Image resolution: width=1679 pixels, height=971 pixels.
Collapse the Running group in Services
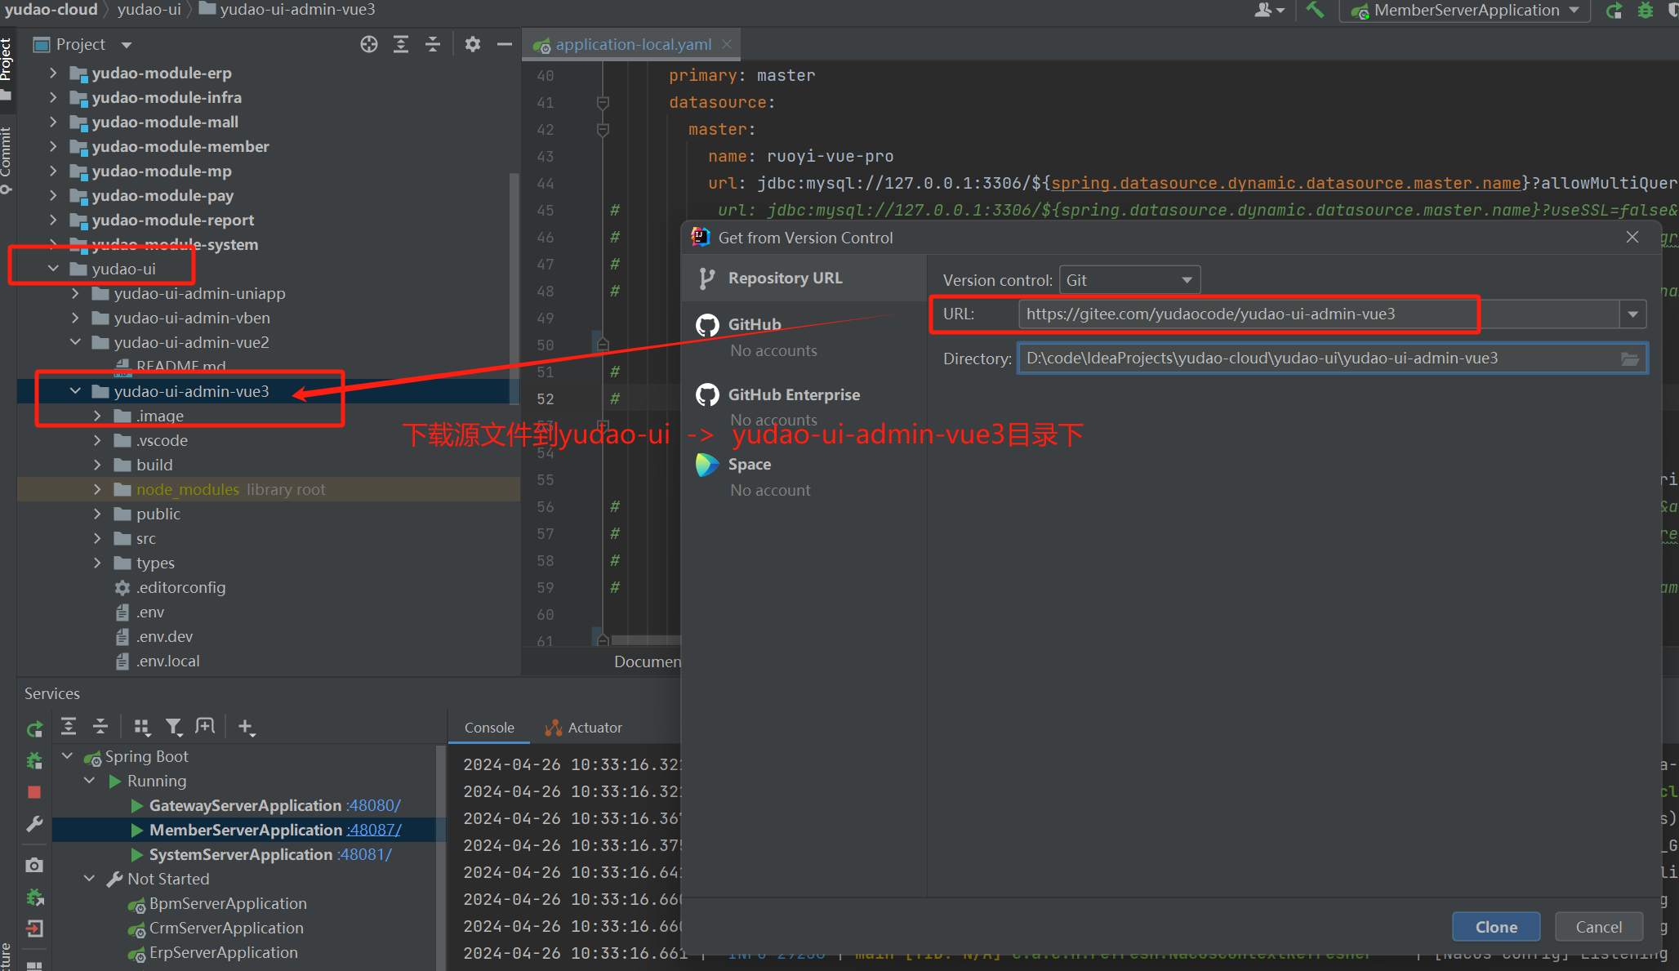pos(89,781)
